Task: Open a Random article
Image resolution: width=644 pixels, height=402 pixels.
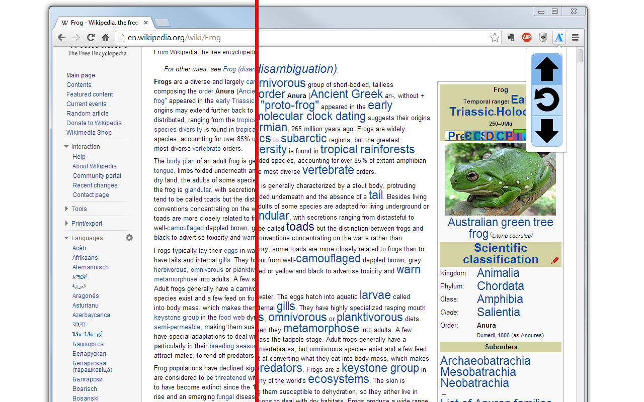Action: [x=88, y=114]
